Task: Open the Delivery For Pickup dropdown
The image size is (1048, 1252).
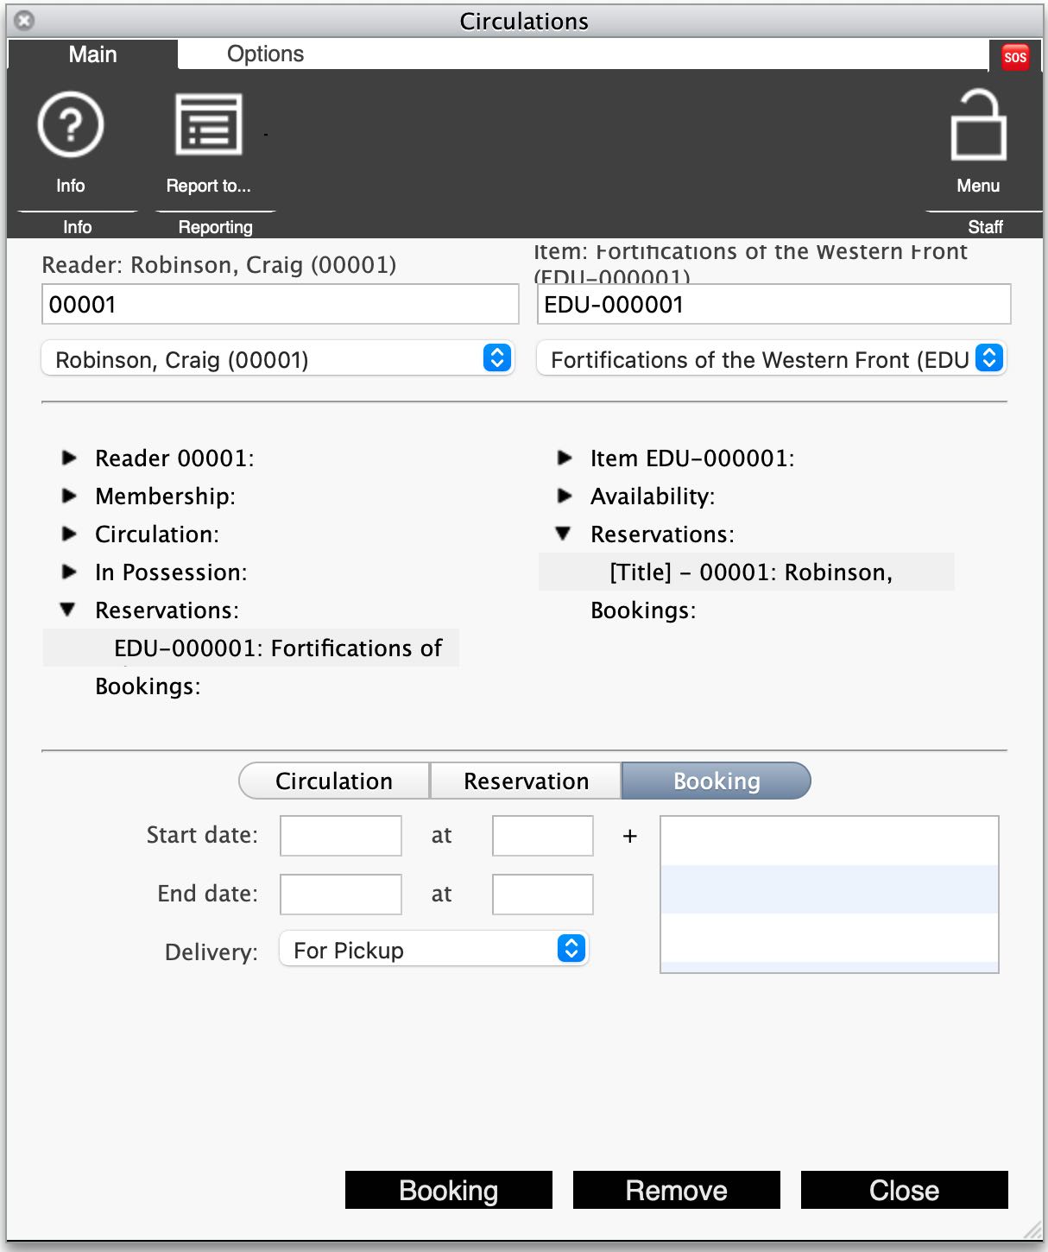Action: (434, 950)
